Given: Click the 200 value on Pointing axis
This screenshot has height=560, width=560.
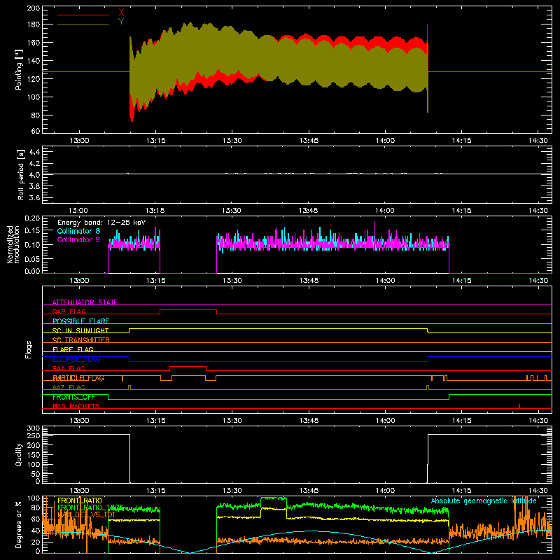Looking at the screenshot, I should tap(33, 8).
